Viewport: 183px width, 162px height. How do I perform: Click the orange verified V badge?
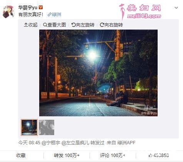(x=41, y=7)
